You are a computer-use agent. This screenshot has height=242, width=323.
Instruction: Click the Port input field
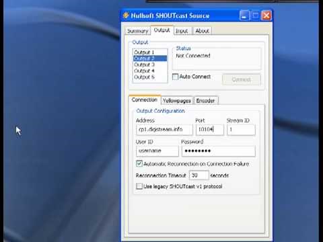pos(210,130)
